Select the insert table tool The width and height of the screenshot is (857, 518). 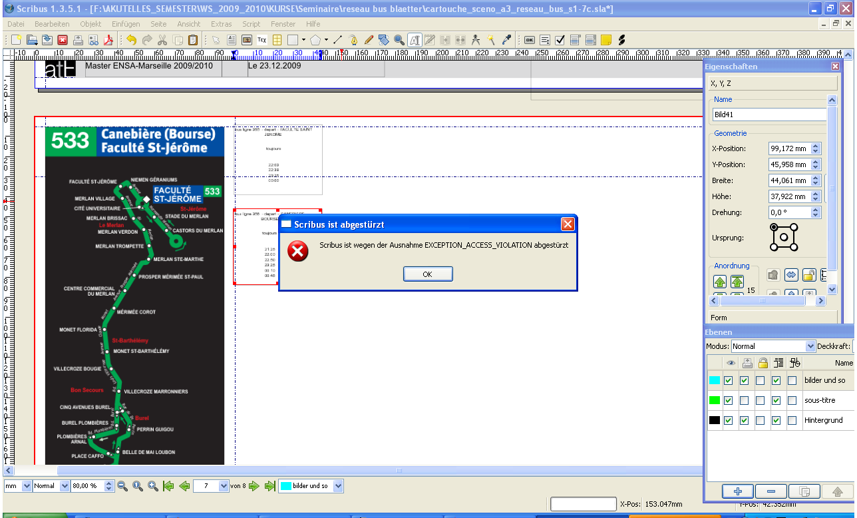[277, 40]
